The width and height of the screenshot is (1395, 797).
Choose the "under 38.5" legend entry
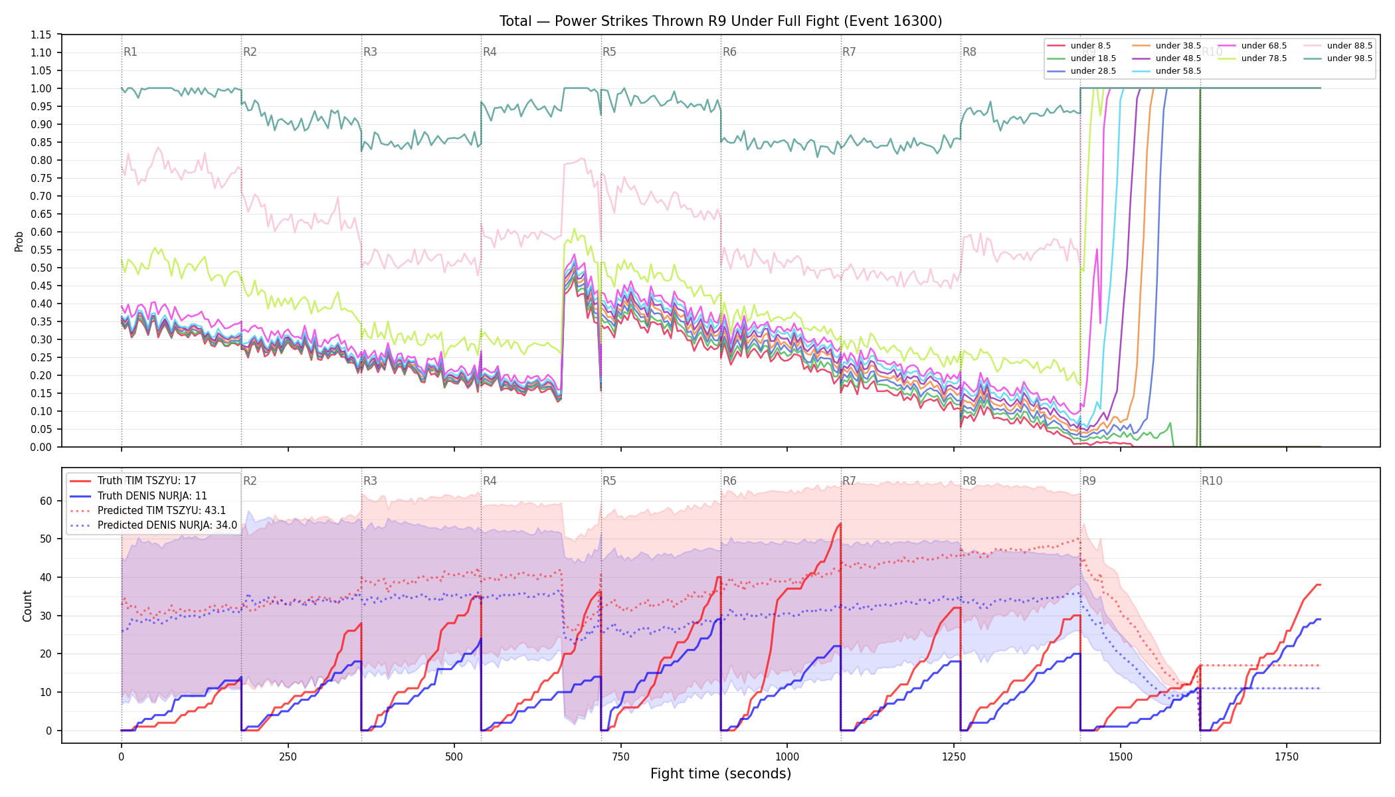(1166, 46)
